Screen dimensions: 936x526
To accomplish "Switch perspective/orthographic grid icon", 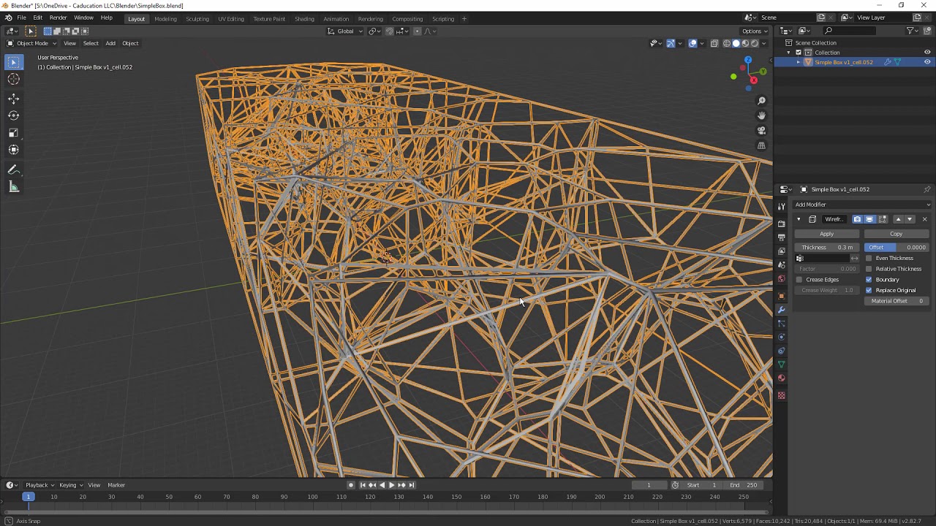I will click(761, 145).
